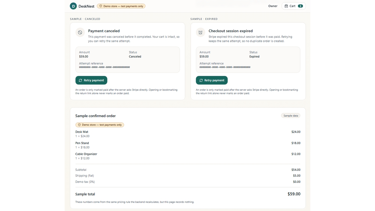Click the SAMPLE · CANCELED section label
Image resolution: width=375 pixels, height=211 pixels.
[85, 19]
